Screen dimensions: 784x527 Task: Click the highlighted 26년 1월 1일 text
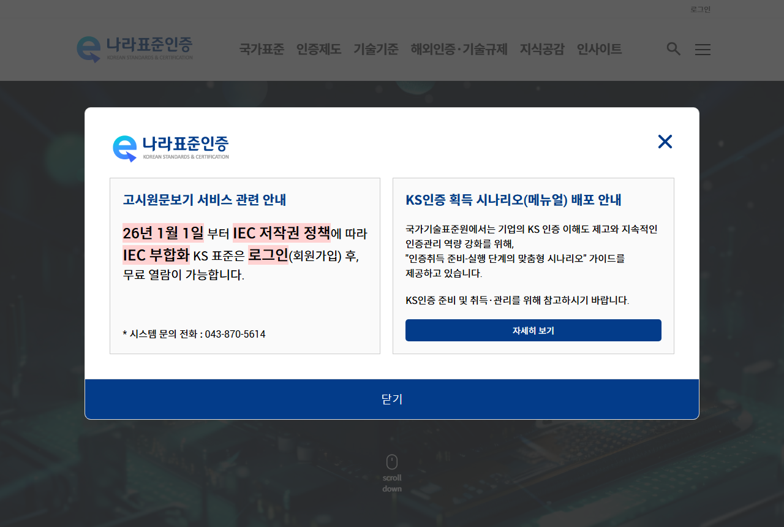pyautogui.click(x=163, y=233)
